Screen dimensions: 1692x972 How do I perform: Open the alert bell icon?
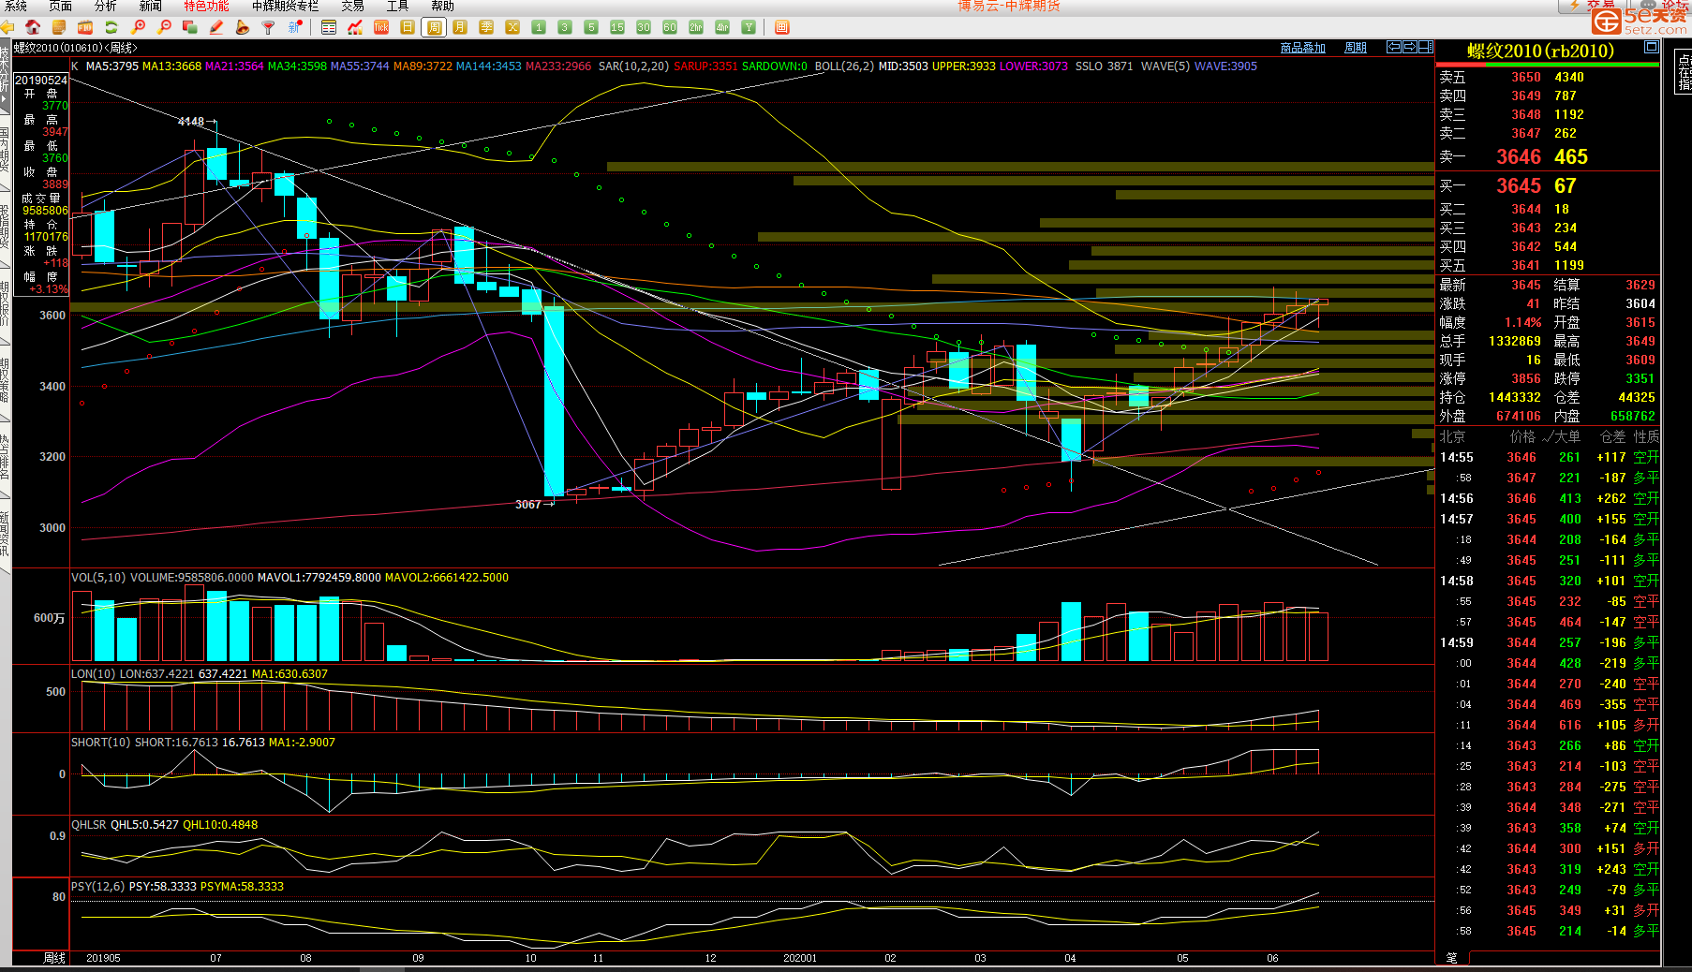pyautogui.click(x=243, y=27)
